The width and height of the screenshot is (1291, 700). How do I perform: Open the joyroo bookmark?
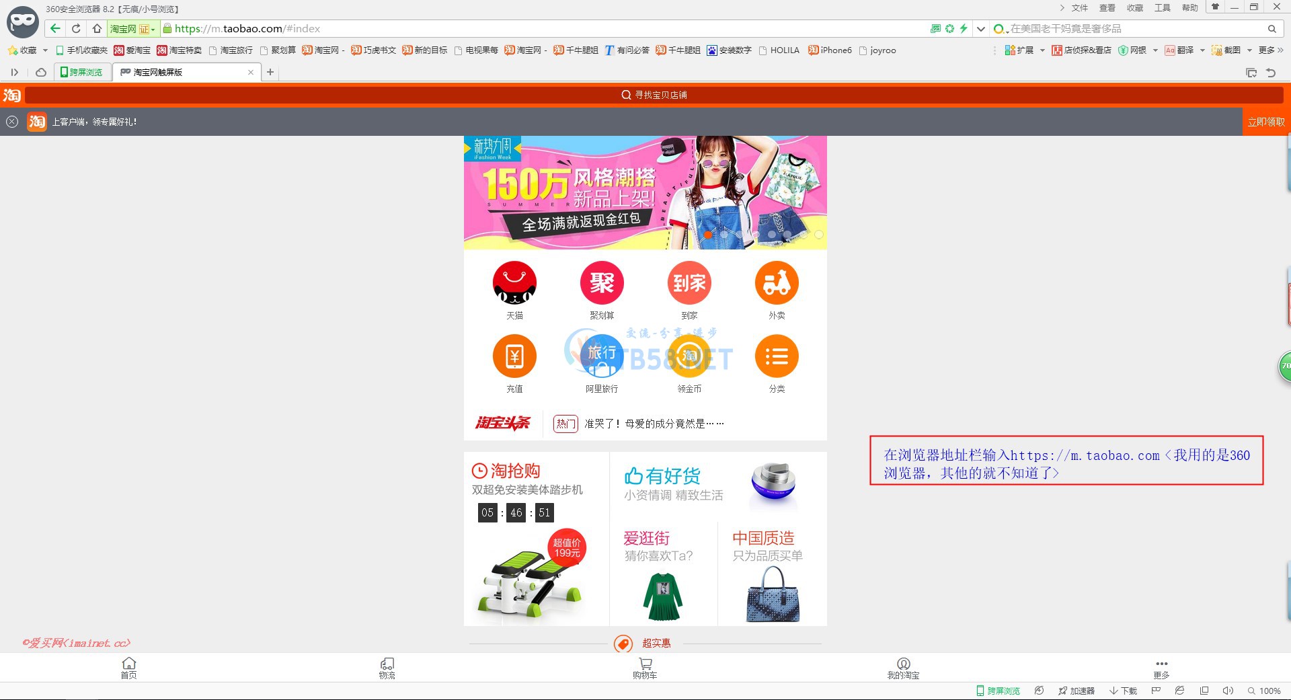877,50
